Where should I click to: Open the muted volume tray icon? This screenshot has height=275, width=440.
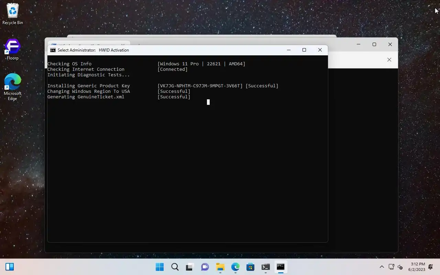click(400, 267)
